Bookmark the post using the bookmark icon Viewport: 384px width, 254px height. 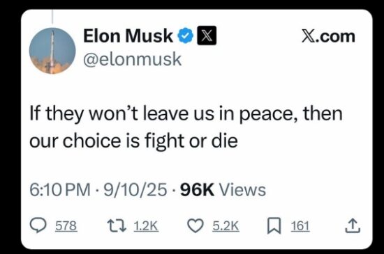[x=274, y=226]
